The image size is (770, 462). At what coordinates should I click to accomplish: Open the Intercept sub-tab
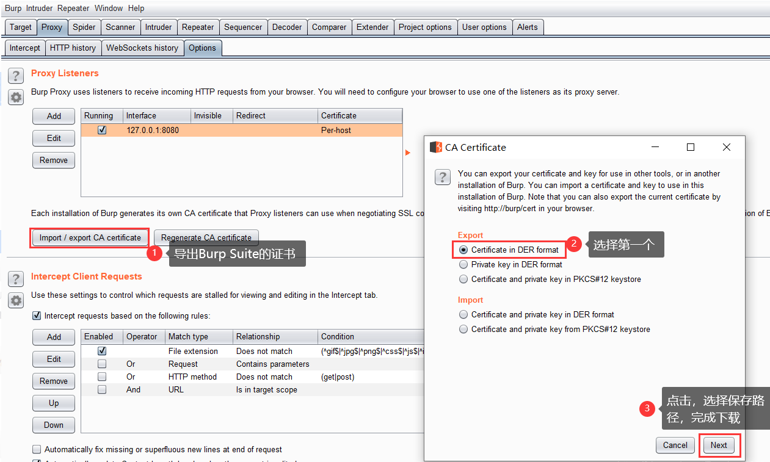[25, 48]
